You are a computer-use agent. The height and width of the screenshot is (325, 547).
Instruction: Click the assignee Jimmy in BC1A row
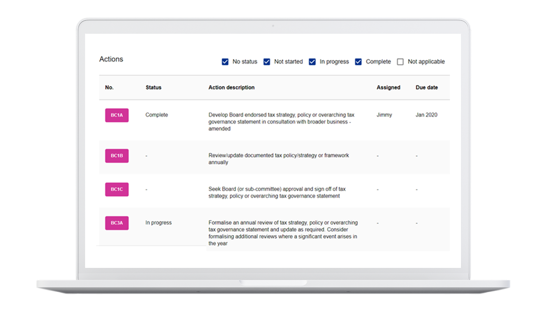click(384, 115)
